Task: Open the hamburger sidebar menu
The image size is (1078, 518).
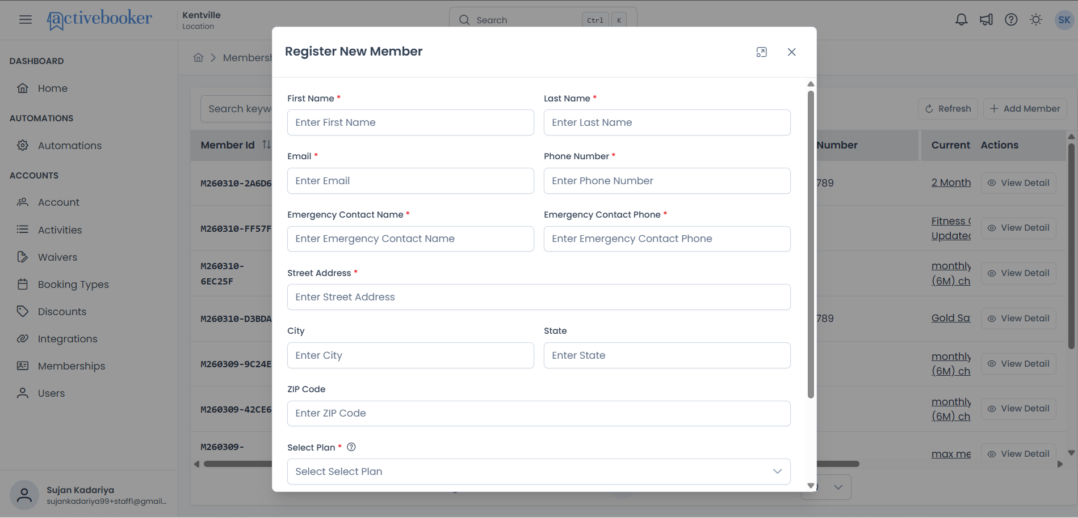Action: click(x=26, y=20)
